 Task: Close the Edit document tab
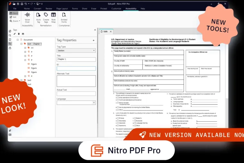point(111,31)
